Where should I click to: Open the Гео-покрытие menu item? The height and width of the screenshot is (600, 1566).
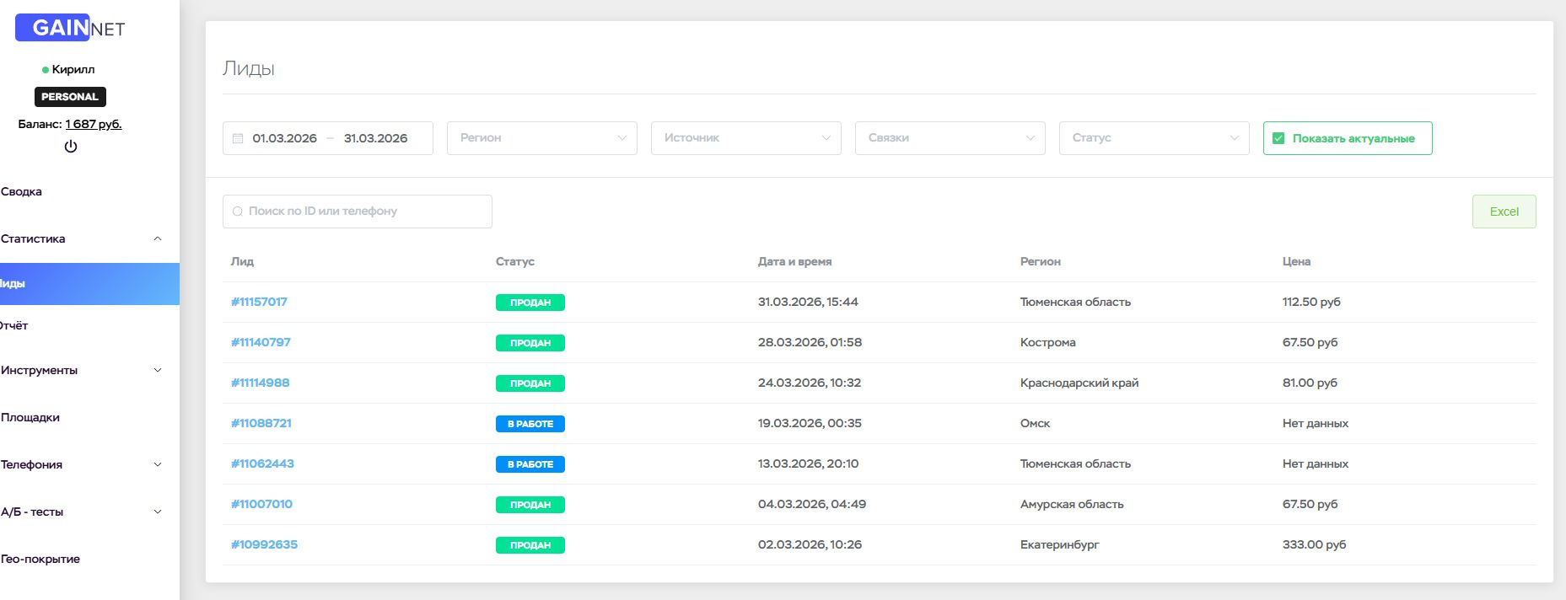[x=40, y=559]
